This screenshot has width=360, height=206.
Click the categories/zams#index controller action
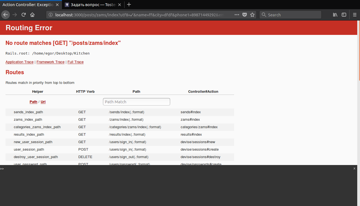199,127
